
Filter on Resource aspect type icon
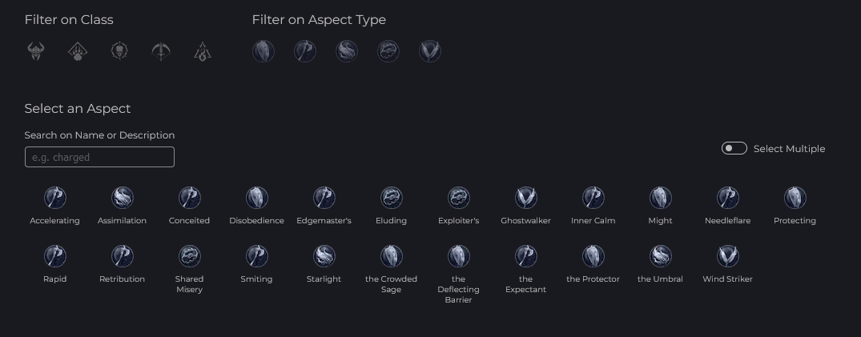click(x=347, y=51)
